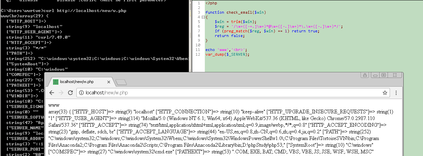Click '["SystemRoot"]=>' in terminal output

tap(27, 64)
